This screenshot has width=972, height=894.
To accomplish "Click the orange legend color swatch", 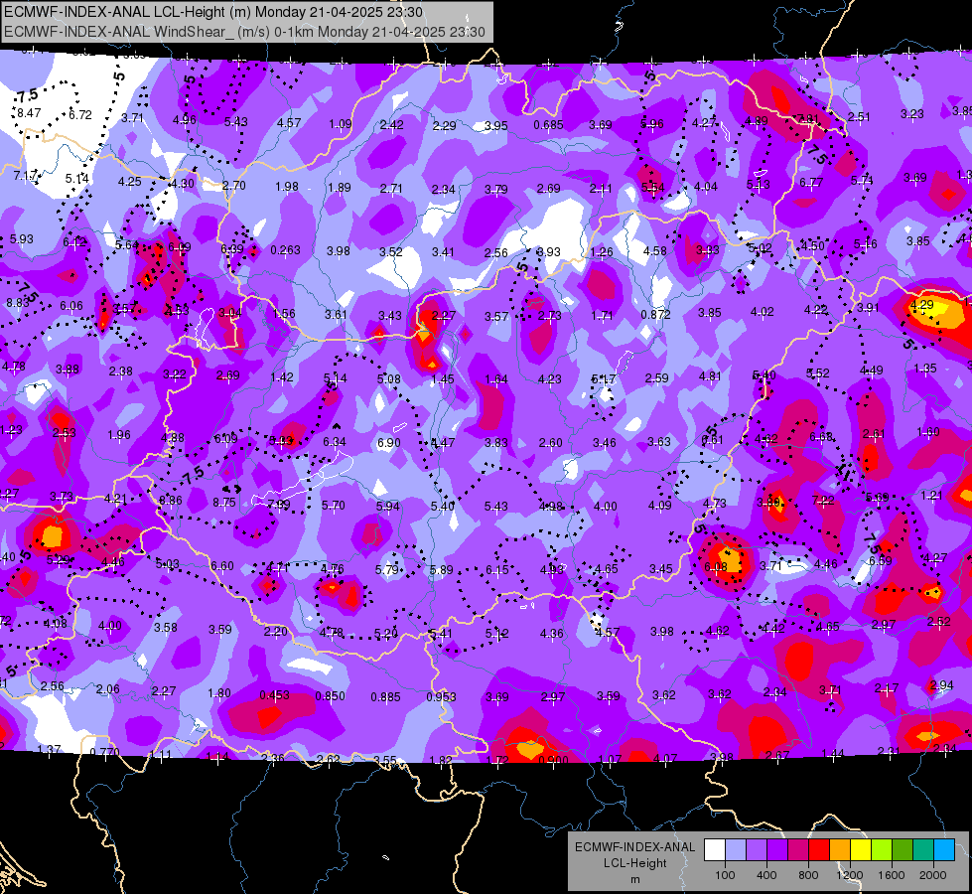I will [840, 850].
